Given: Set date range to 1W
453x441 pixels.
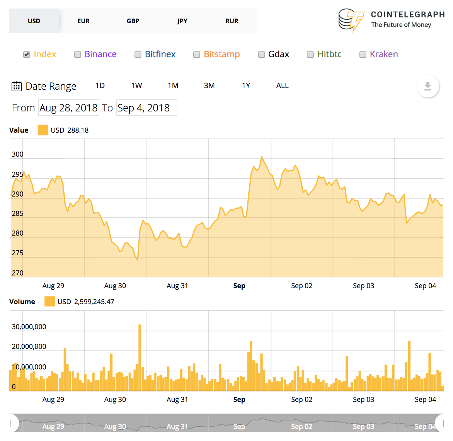Looking at the screenshot, I should pyautogui.click(x=136, y=85).
